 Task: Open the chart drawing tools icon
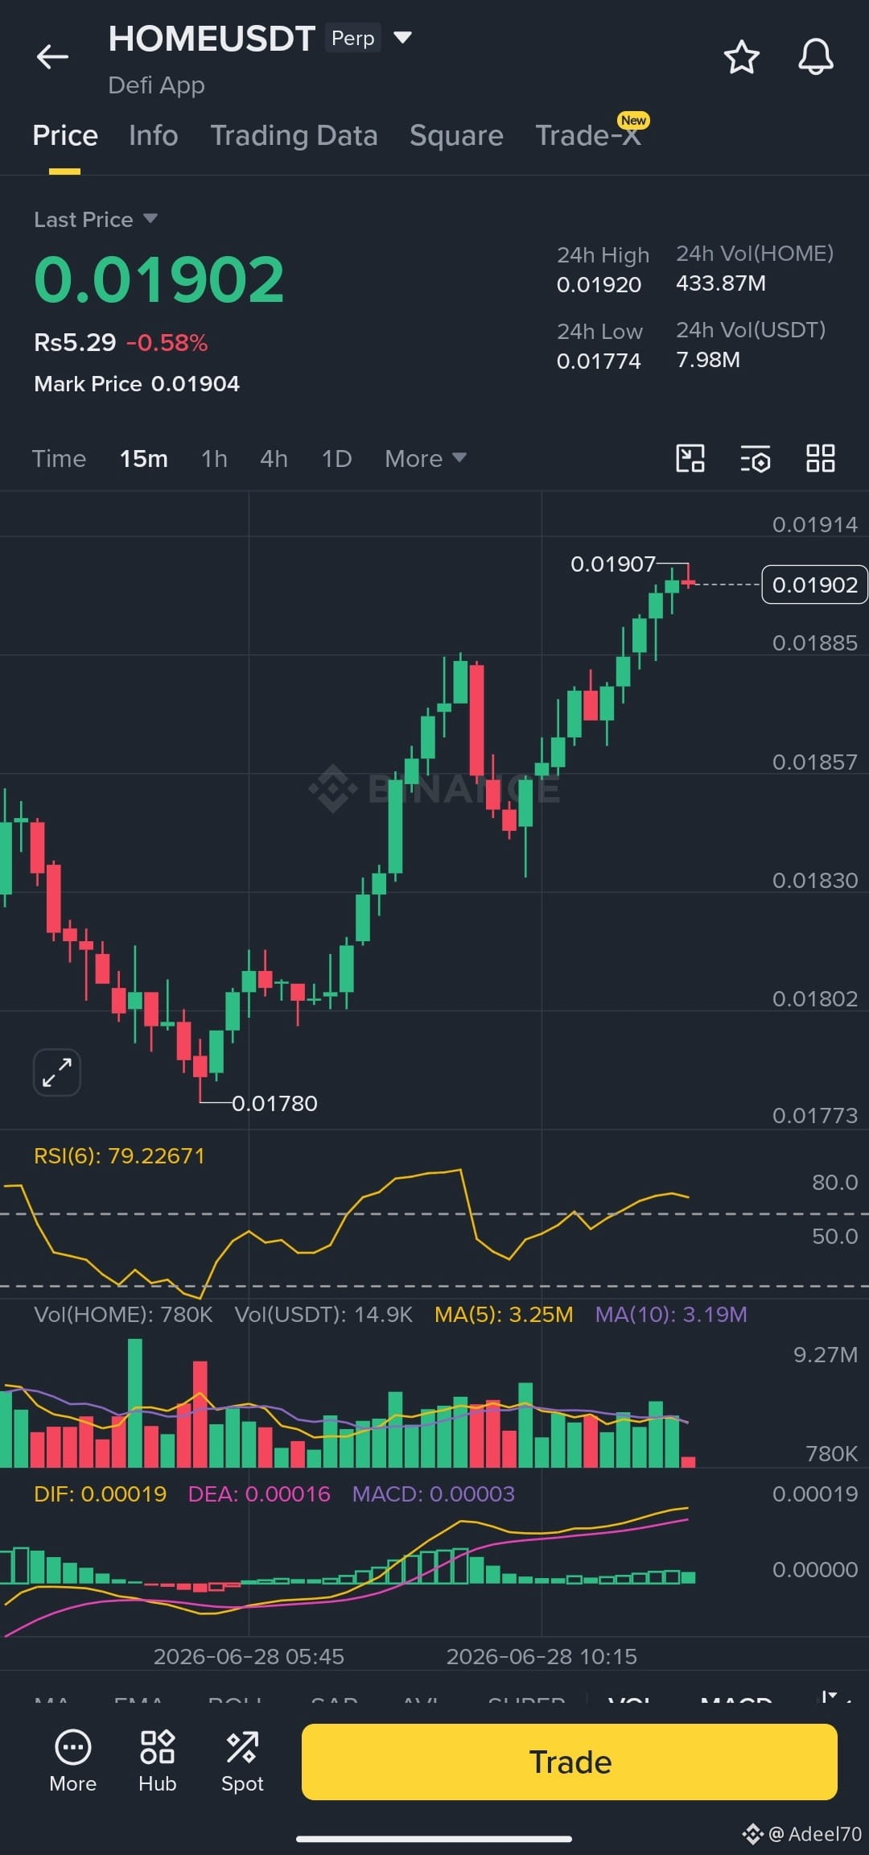click(x=690, y=458)
